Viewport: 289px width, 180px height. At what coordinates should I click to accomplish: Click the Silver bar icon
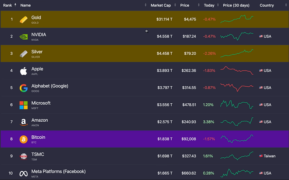[x=23, y=54]
